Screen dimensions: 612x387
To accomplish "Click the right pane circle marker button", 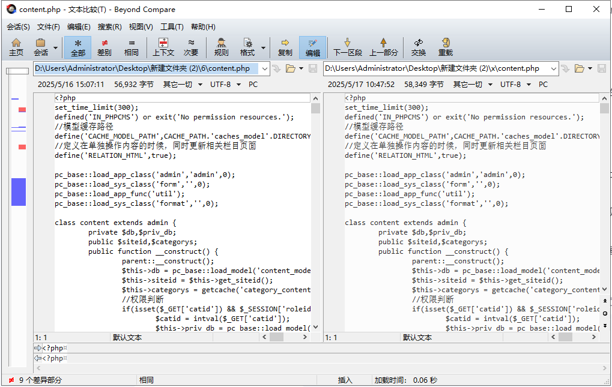I will [605, 313].
